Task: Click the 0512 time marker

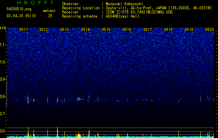Action: 44,30
